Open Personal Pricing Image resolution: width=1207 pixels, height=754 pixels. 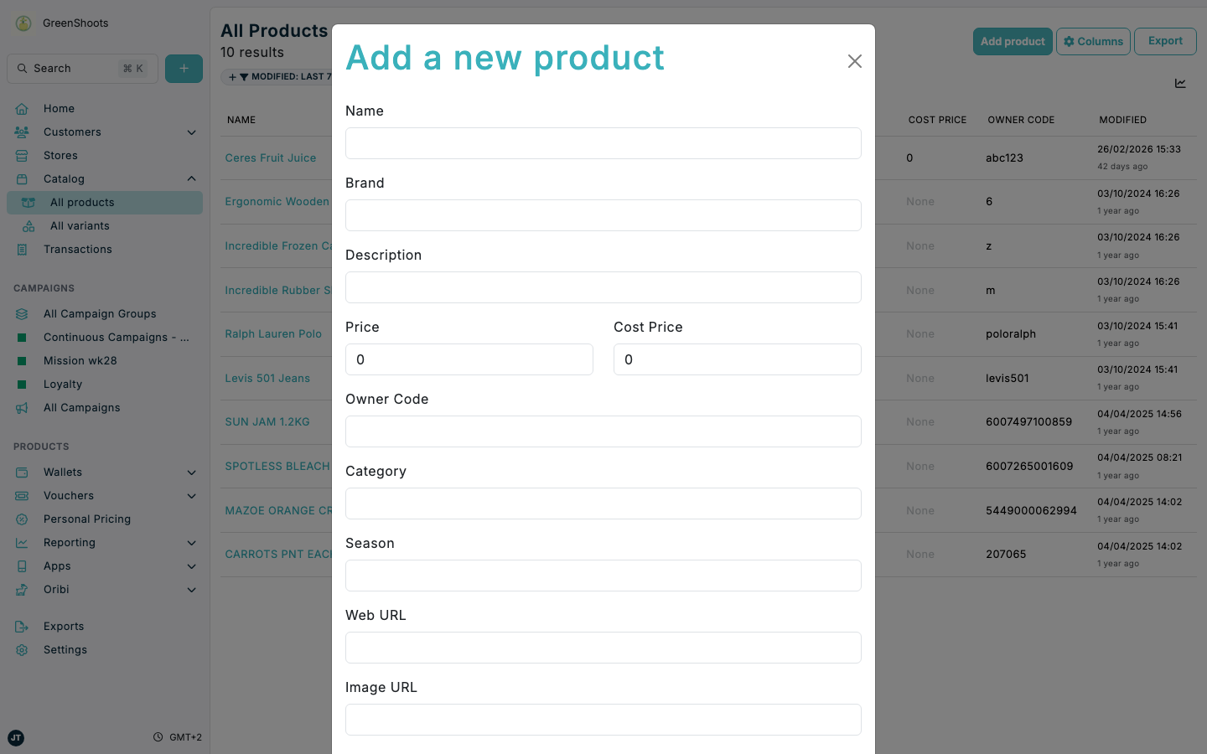pos(86,519)
